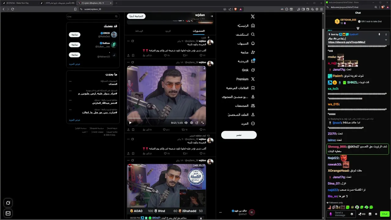Click the X search input field
391x220 pixels.
click(93, 16)
